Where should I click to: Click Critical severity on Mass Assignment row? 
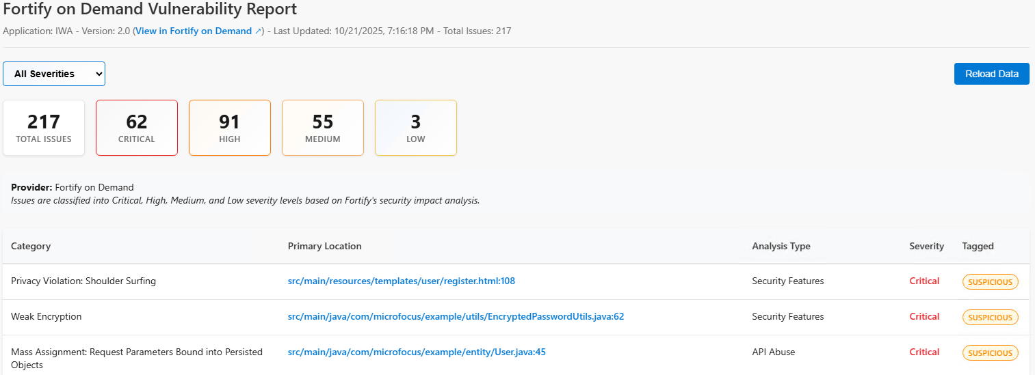point(925,352)
